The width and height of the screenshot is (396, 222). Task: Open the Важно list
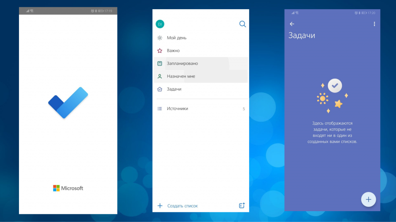(201, 50)
